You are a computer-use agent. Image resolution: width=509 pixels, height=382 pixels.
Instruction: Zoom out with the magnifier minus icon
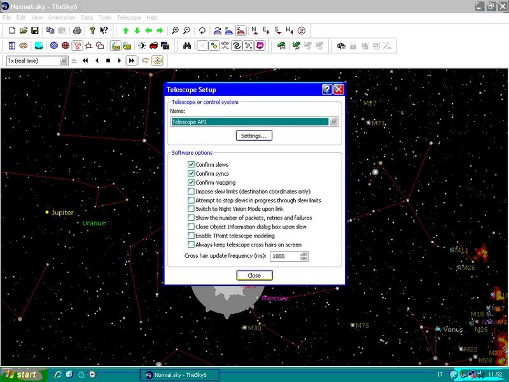[x=186, y=31]
